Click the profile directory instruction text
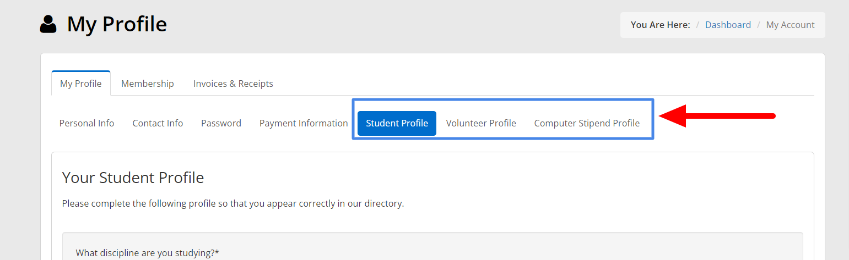Image resolution: width=849 pixels, height=260 pixels. pyautogui.click(x=232, y=203)
